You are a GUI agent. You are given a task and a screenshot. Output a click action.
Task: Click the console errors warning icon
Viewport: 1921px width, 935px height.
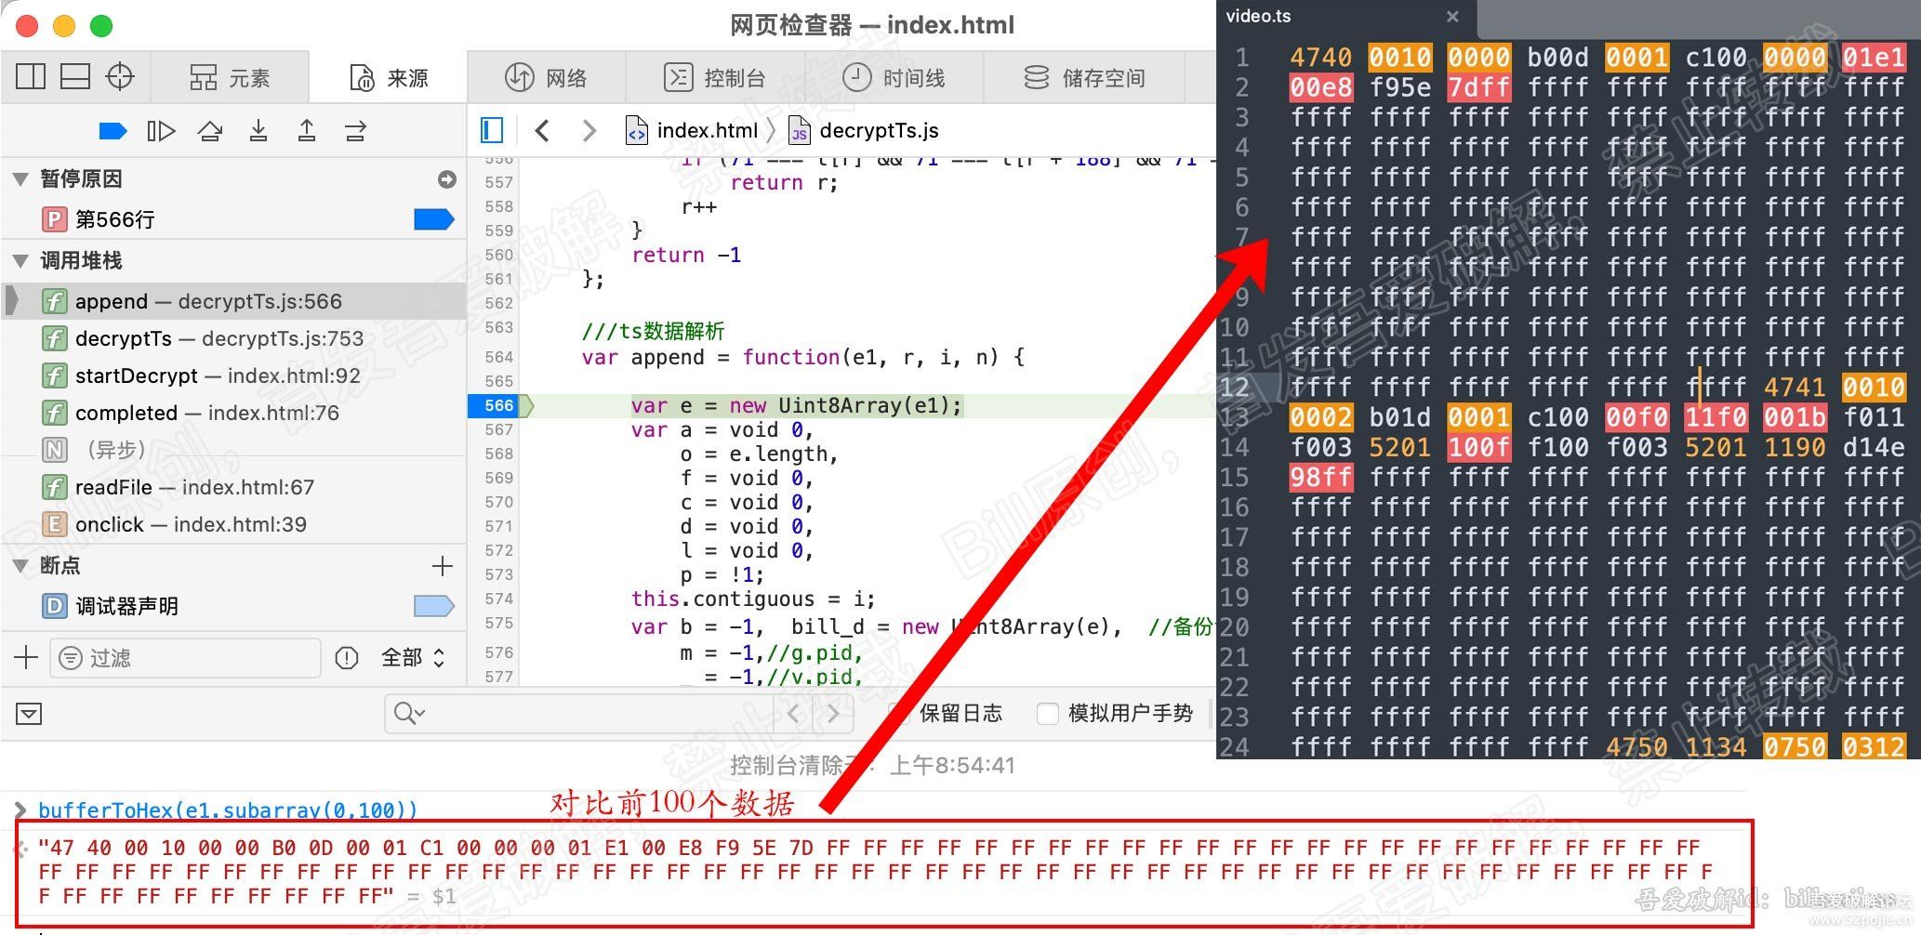(346, 657)
